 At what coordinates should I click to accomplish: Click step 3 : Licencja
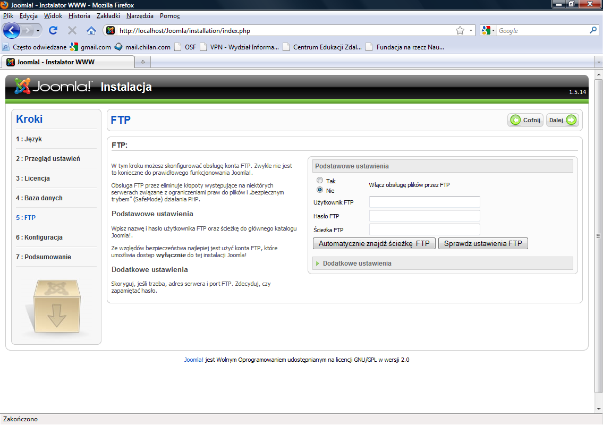pyautogui.click(x=33, y=178)
